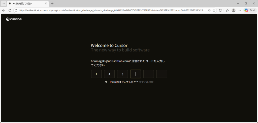Open the Copilot chat button

[250, 10]
